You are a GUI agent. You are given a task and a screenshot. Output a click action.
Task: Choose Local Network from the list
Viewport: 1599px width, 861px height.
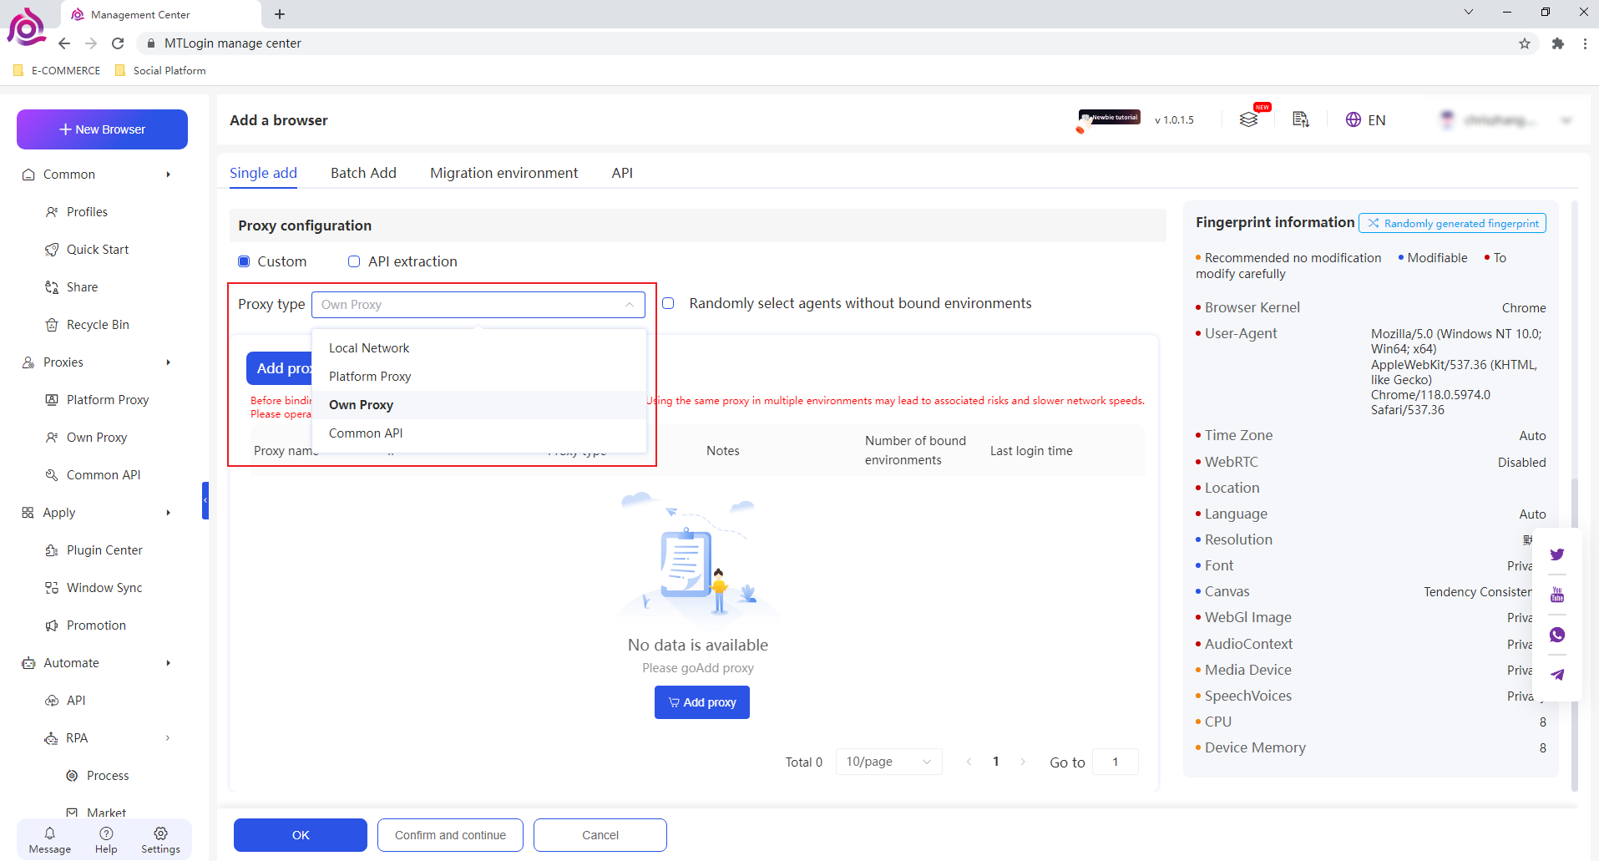(479, 348)
